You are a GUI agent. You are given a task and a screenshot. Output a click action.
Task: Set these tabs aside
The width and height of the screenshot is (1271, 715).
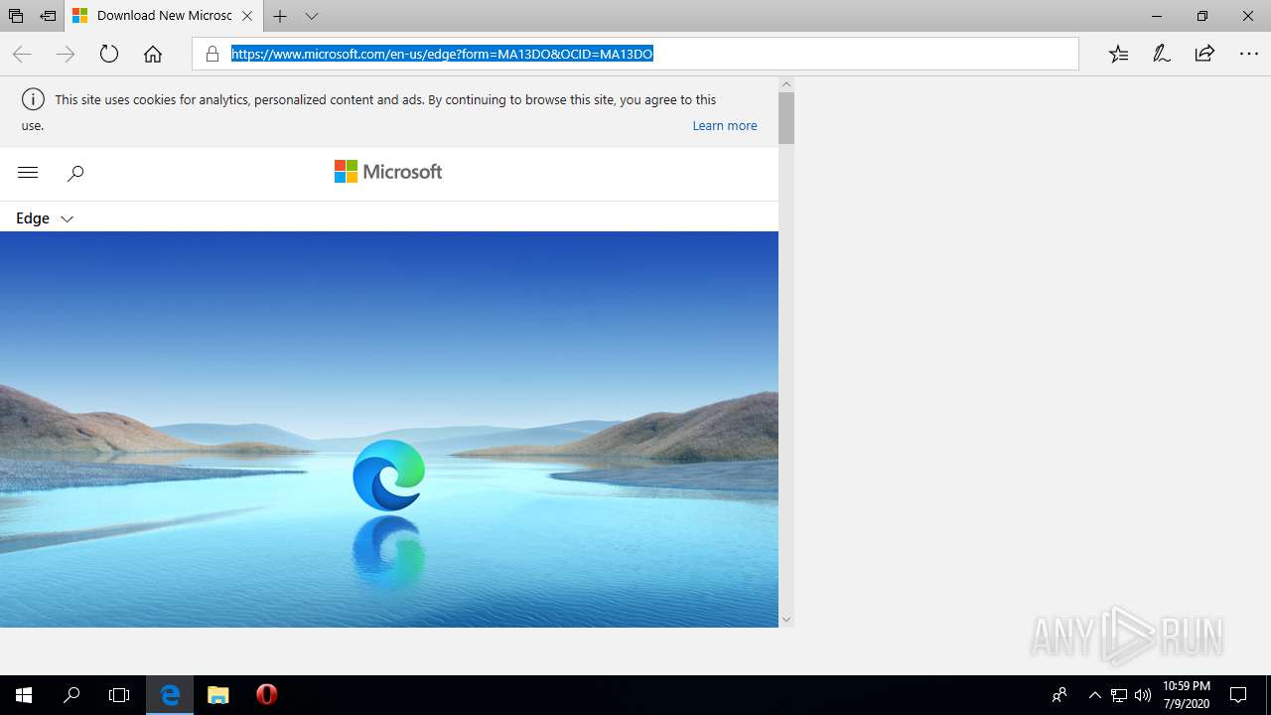click(48, 16)
